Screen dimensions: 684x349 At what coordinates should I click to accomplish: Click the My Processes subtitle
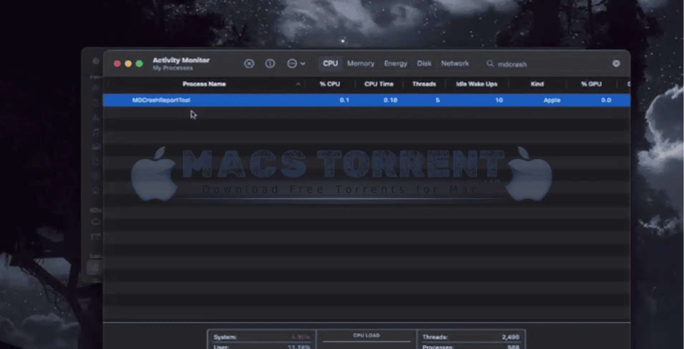(x=173, y=68)
